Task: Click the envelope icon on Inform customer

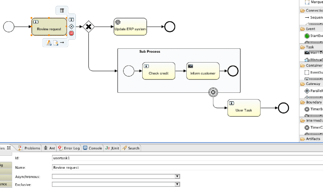Action: 190,66
